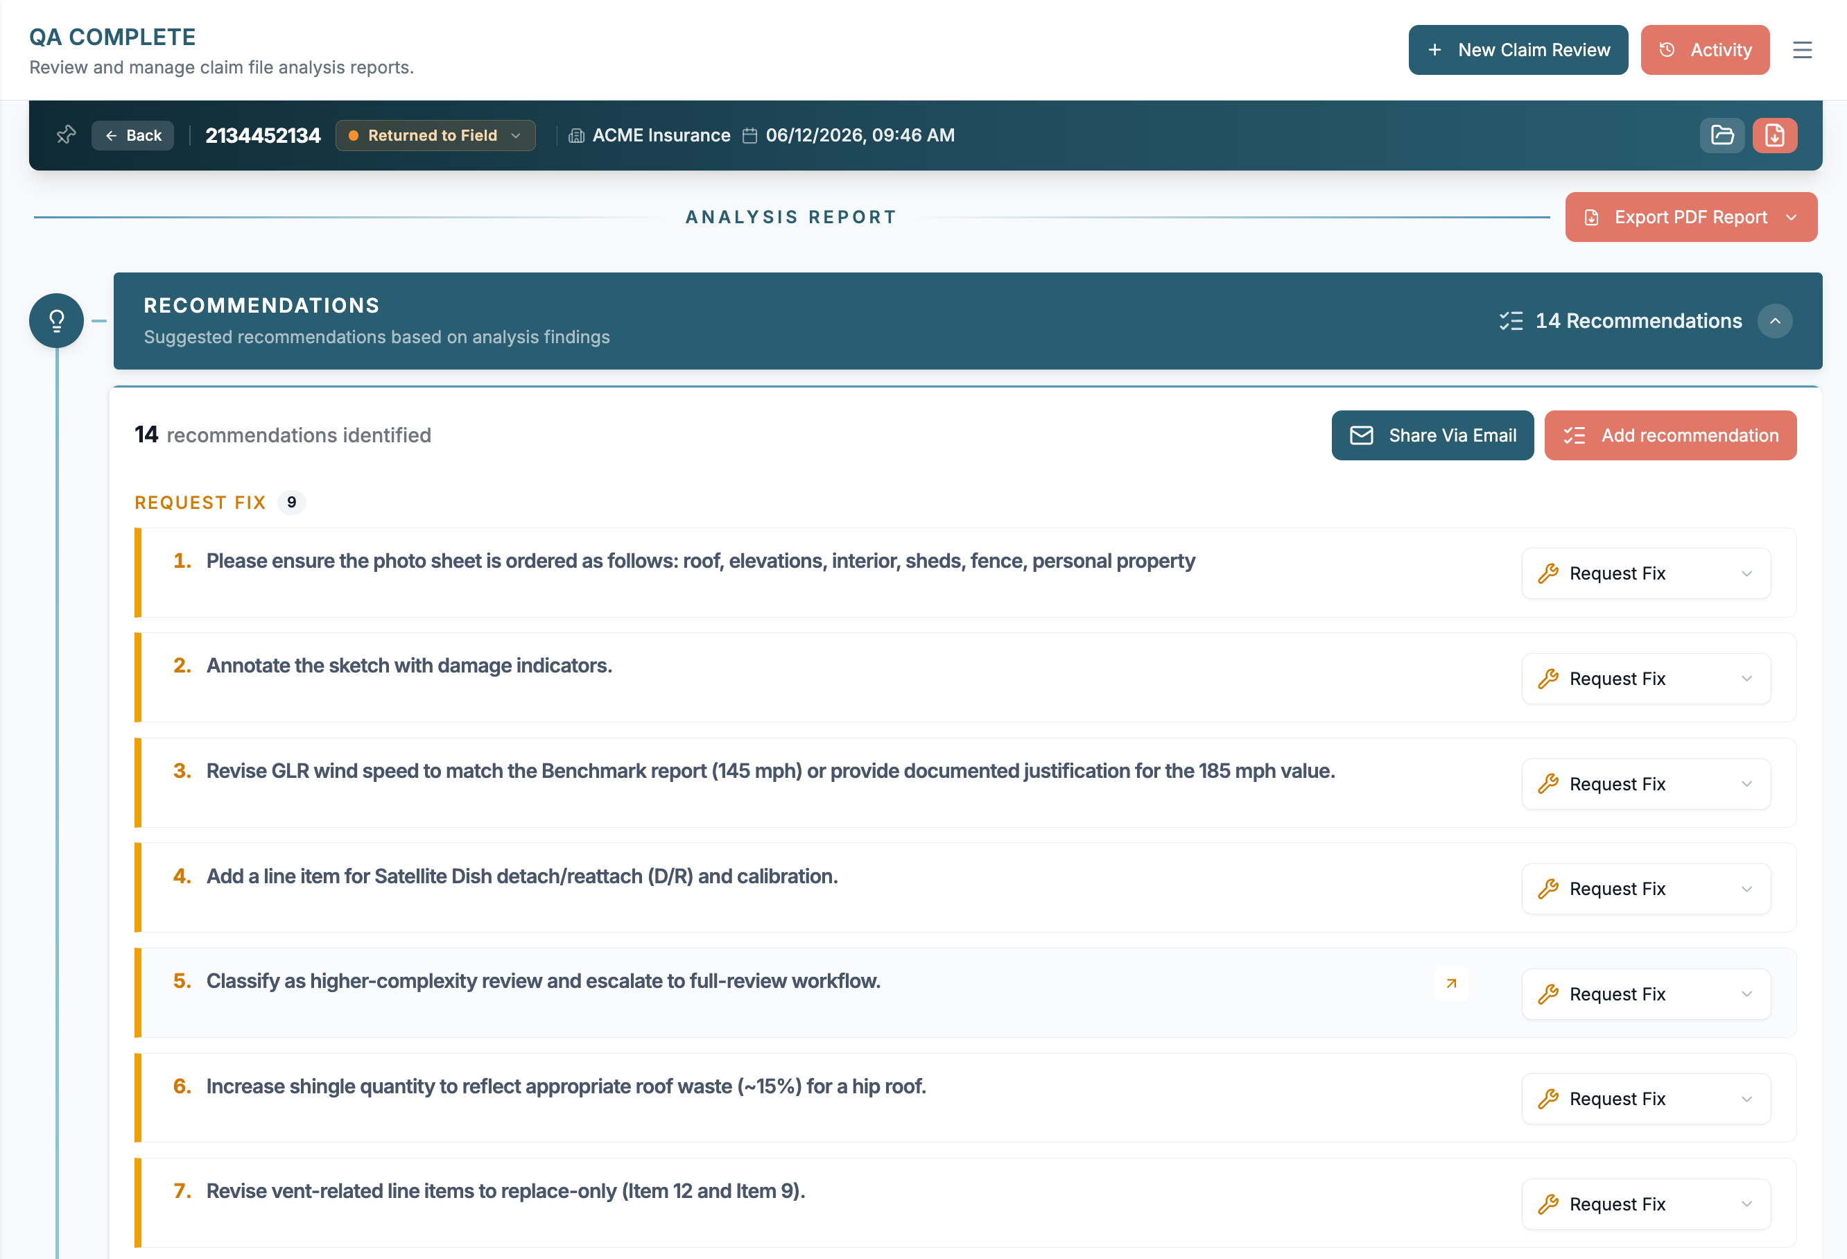Open the Returned to Field status dropdown

coord(435,135)
